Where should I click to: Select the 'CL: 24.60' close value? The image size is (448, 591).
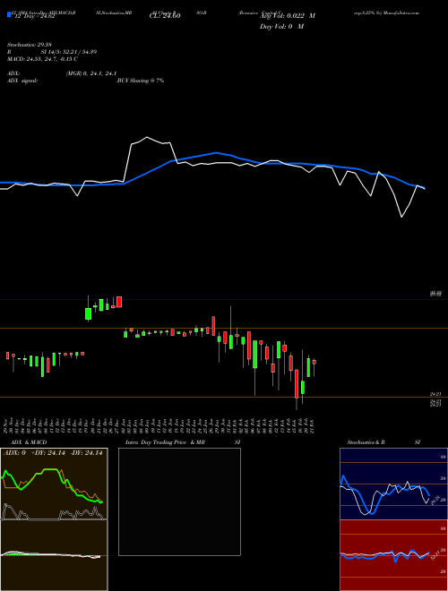coord(167,16)
